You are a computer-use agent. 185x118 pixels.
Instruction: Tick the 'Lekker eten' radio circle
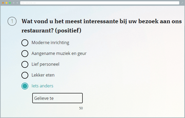[25, 75]
